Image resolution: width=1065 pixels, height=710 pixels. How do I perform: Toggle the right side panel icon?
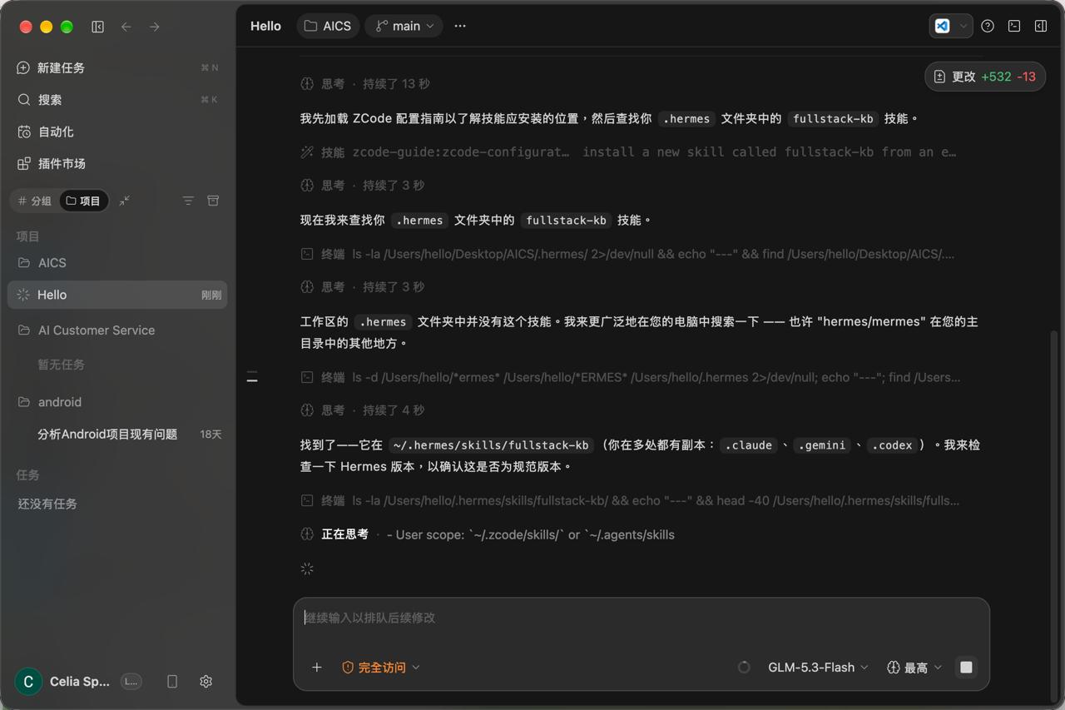pos(1041,26)
